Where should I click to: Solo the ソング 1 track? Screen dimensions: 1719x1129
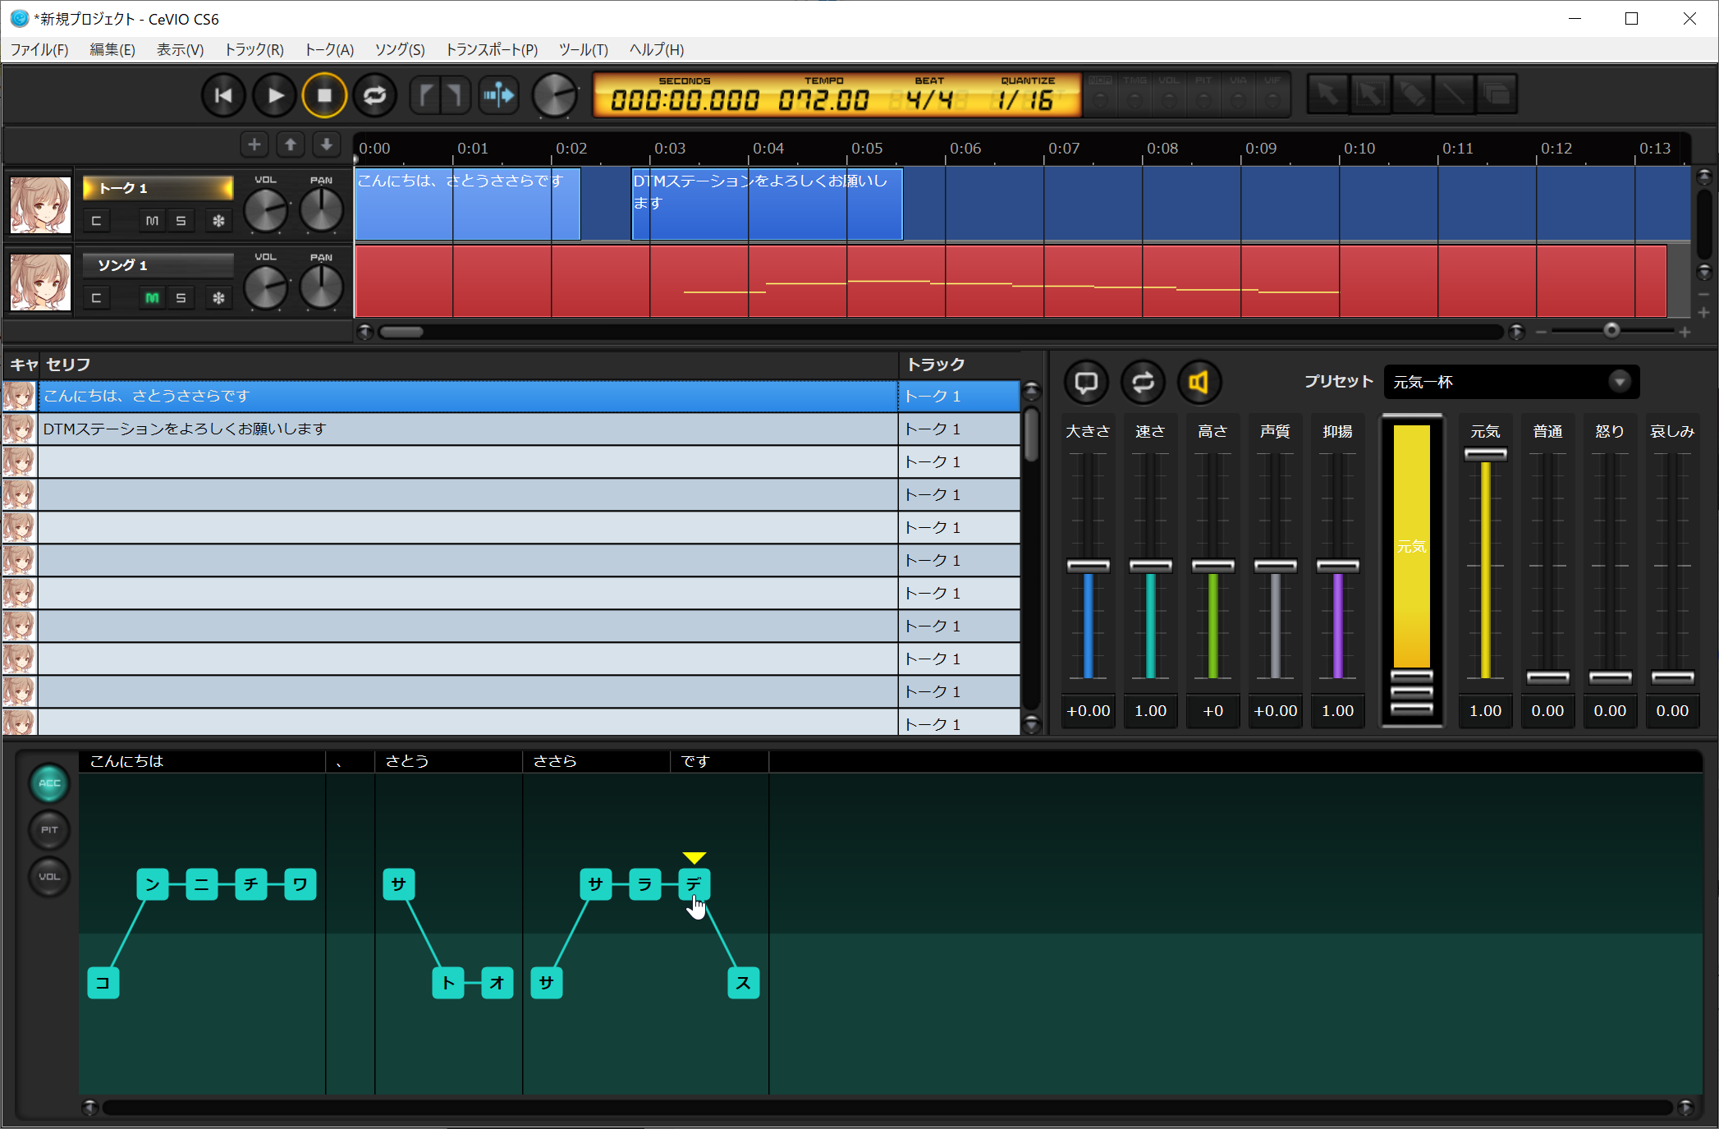pyautogui.click(x=181, y=298)
